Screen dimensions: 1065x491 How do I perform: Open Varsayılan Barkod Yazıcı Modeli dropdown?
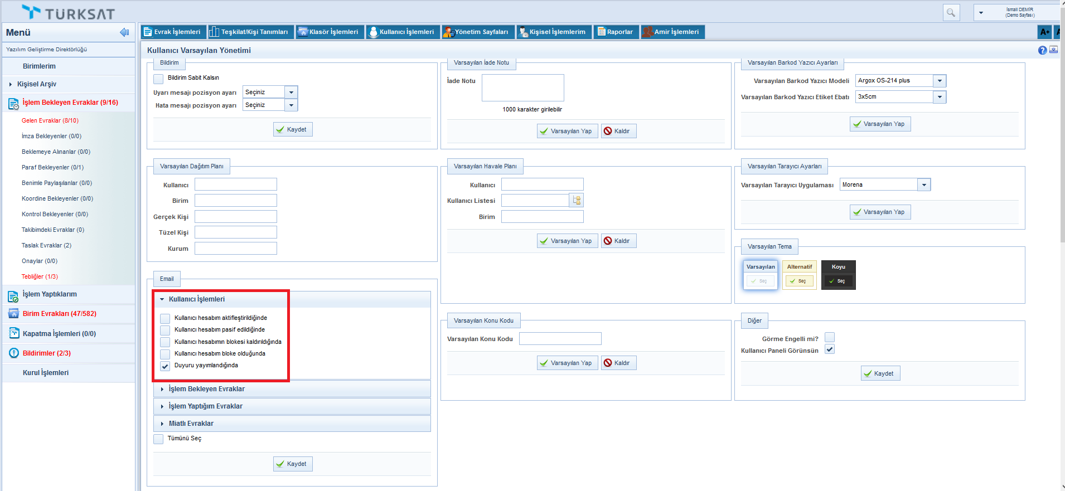[940, 81]
